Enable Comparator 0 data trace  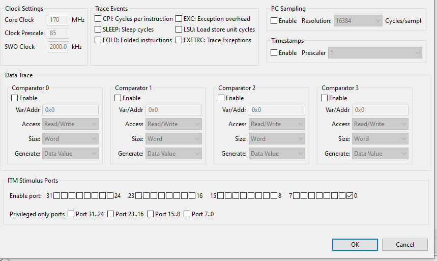(15, 98)
